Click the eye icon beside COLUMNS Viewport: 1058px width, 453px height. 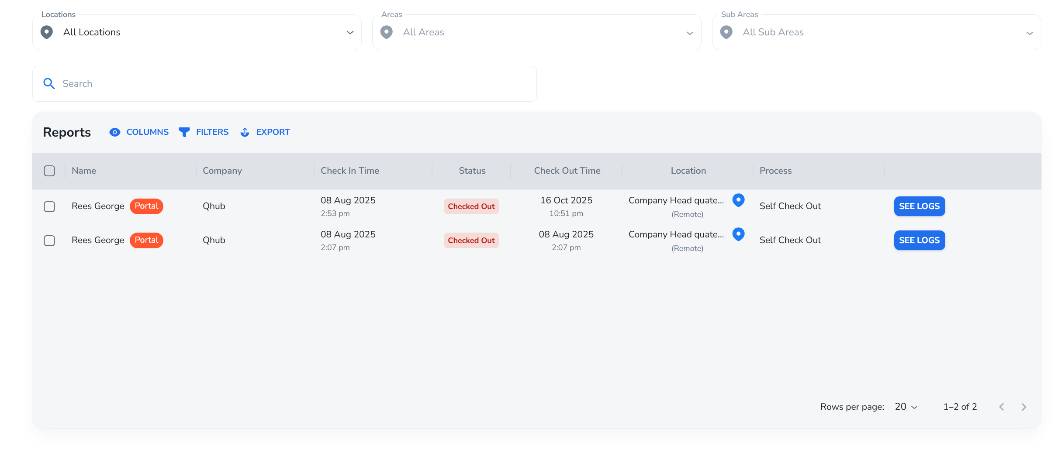(115, 132)
